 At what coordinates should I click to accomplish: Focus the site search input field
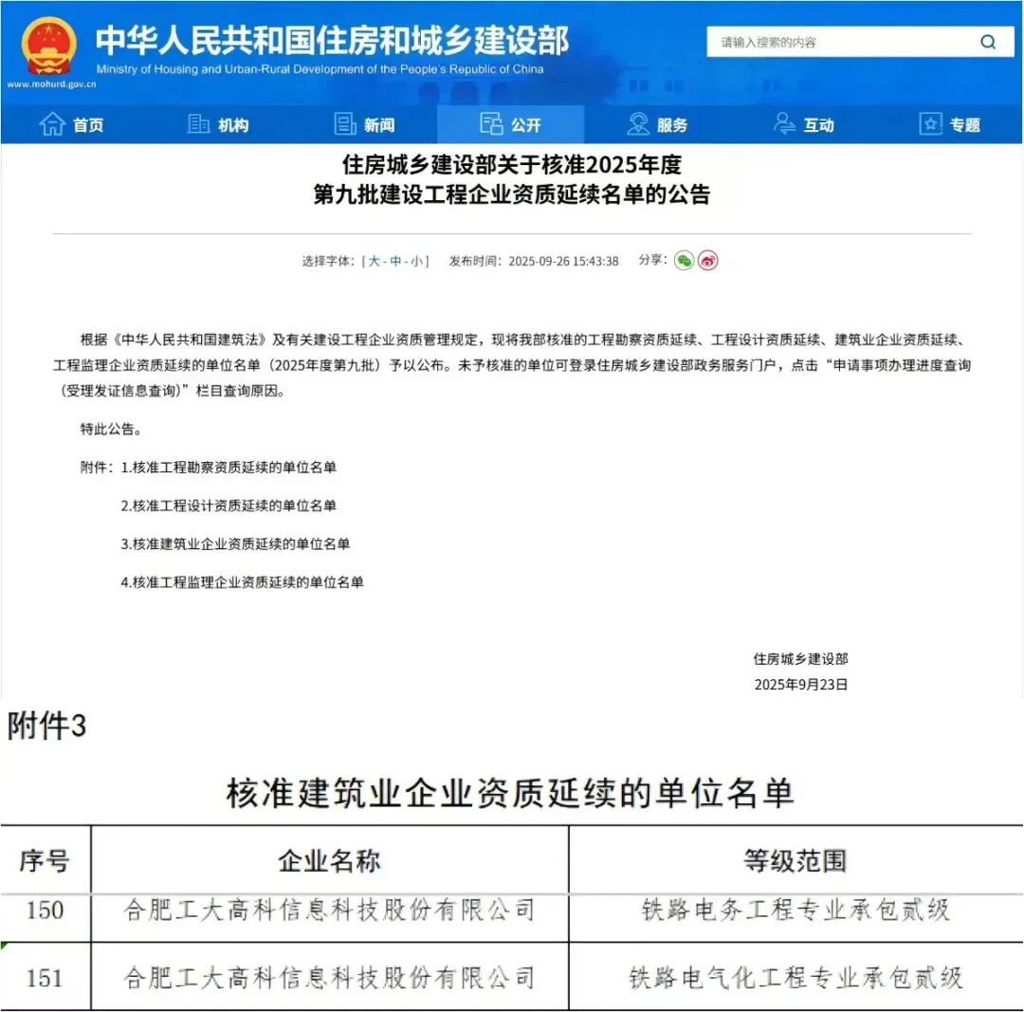point(859,43)
